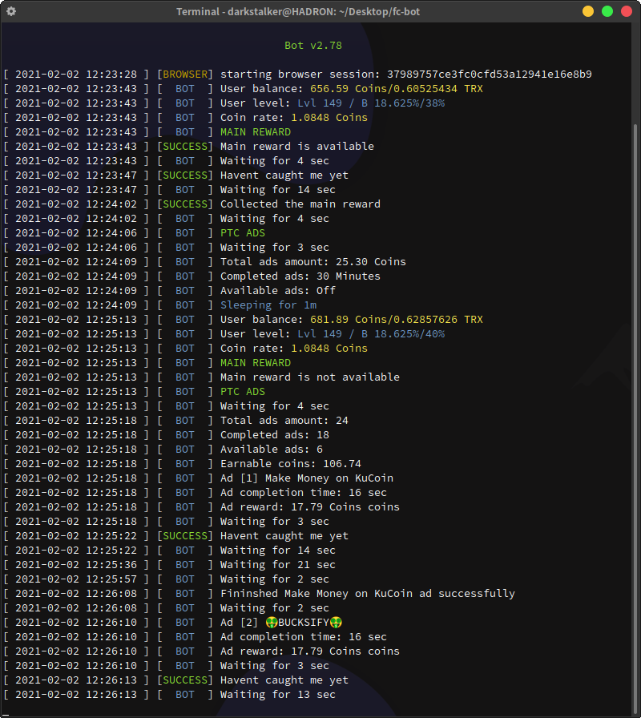Image resolution: width=641 pixels, height=718 pixels.
Task: Click 'Collected the main reward' message
Action: 300,204
